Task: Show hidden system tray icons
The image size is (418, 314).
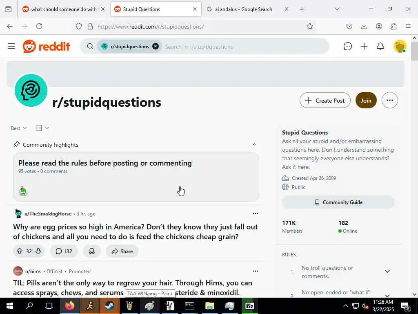Action: pyautogui.click(x=345, y=306)
